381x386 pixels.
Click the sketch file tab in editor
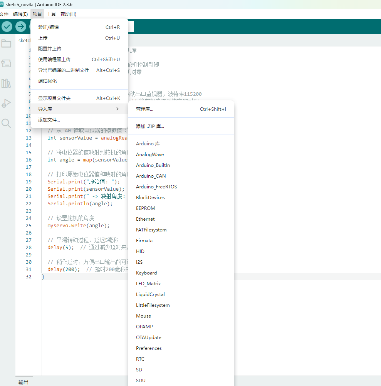click(x=24, y=41)
